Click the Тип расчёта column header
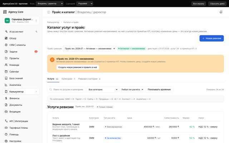 tap(109, 118)
